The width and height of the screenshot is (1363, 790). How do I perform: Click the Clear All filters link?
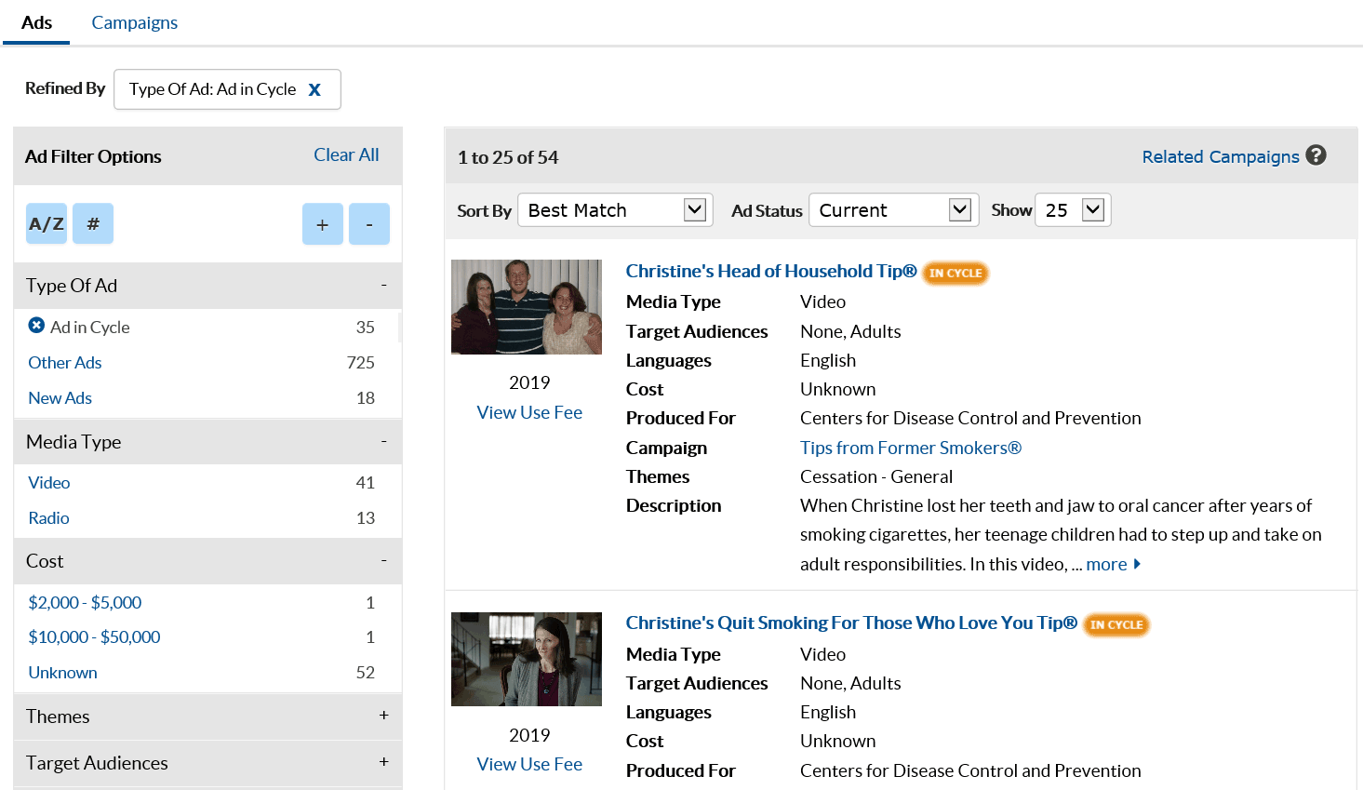coord(346,155)
